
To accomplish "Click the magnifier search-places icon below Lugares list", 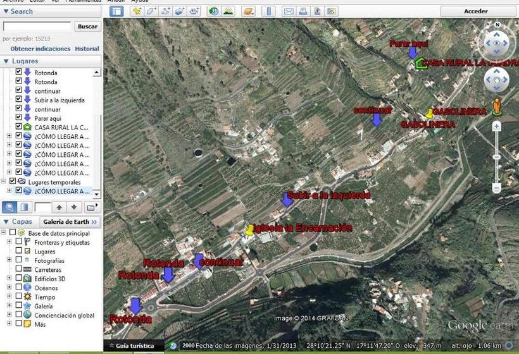I will [x=9, y=207].
